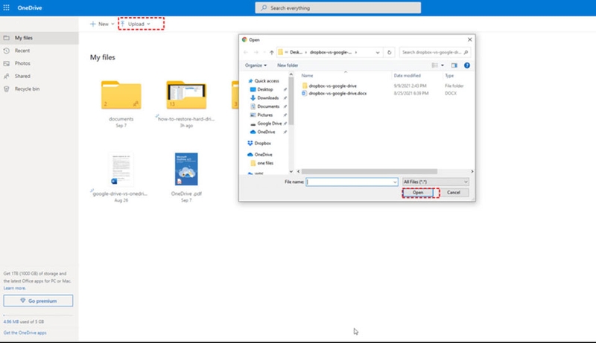
Task: Open the Upload menu in OneDrive
Action: [136, 24]
